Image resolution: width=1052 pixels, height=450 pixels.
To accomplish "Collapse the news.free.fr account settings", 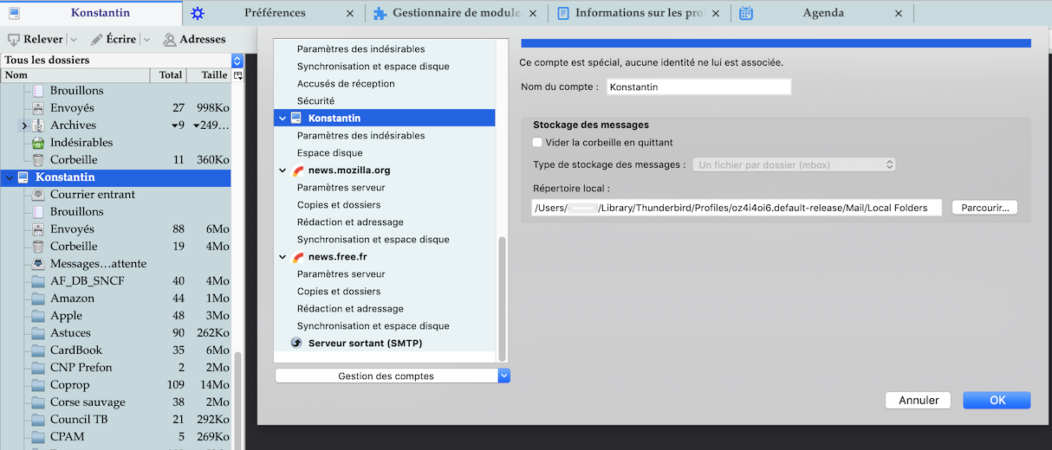I will [x=282, y=257].
